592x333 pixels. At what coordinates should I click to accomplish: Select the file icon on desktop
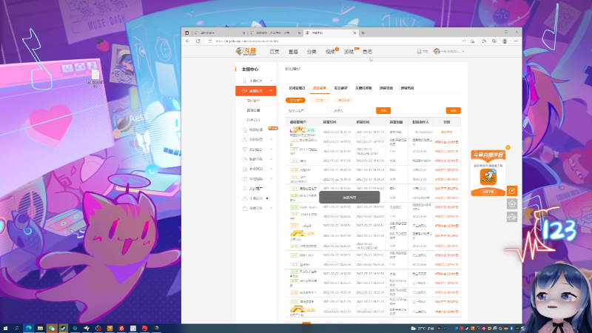point(95,78)
